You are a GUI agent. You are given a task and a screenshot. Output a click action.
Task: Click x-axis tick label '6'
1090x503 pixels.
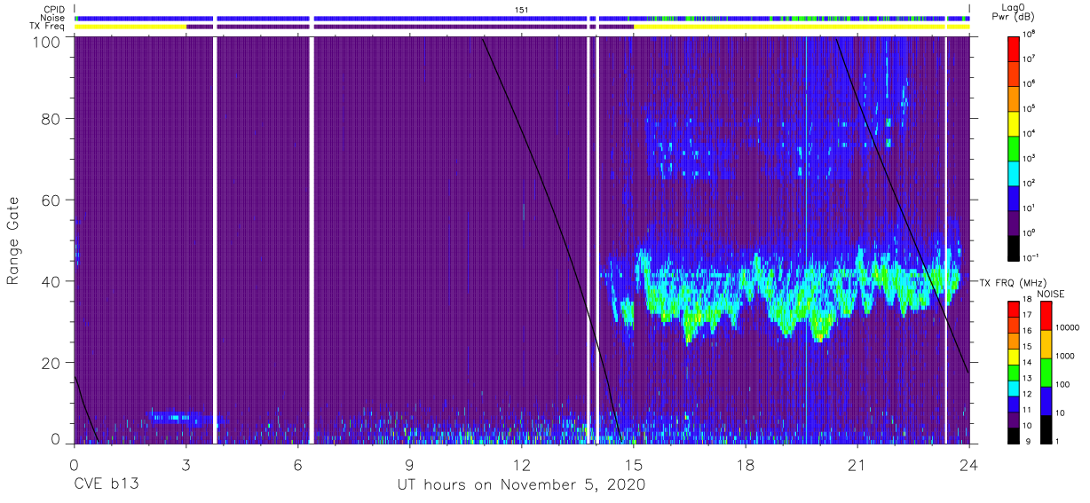[x=297, y=464]
